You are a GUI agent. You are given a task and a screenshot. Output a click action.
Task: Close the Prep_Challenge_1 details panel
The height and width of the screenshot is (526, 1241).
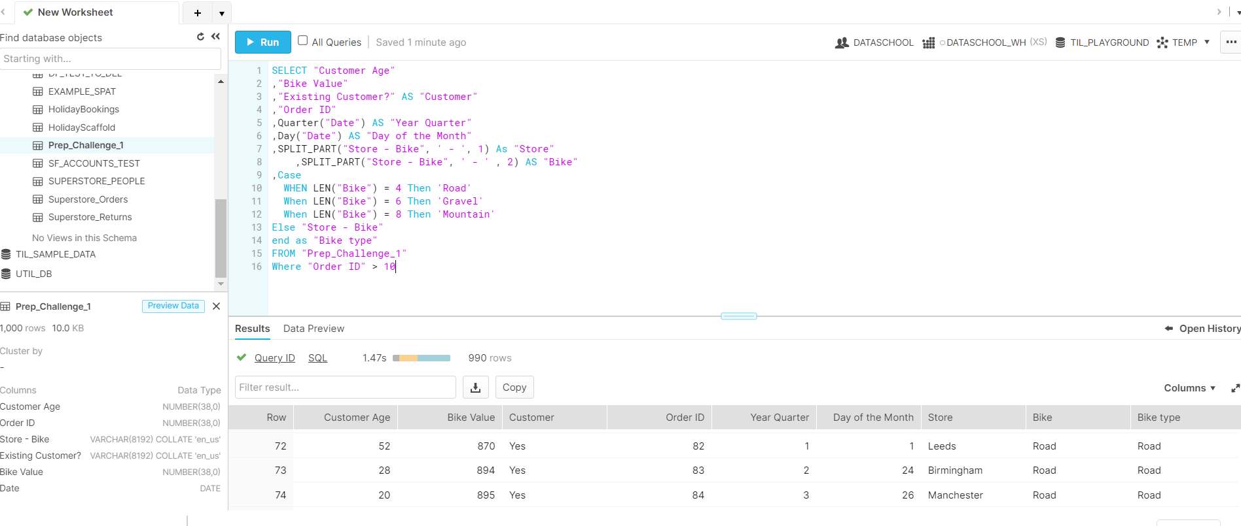tap(216, 306)
